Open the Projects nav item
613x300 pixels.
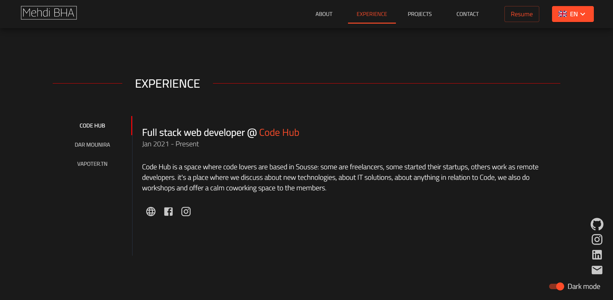(x=420, y=14)
